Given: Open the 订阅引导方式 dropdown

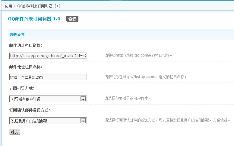Looking at the screenshot, I should [x=48, y=99].
